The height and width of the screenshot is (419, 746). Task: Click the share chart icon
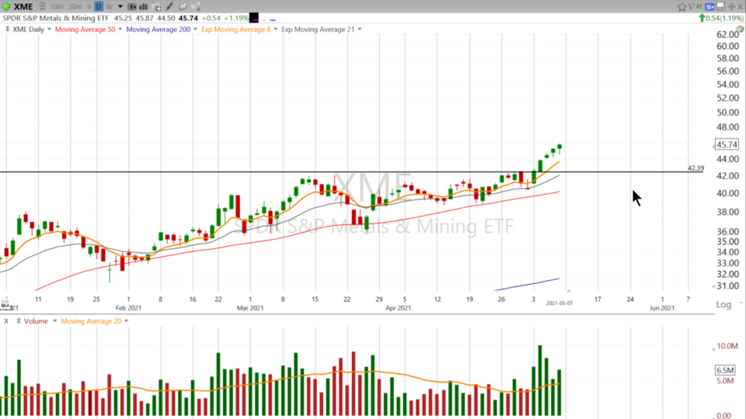click(x=196, y=7)
